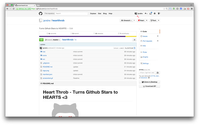Image resolution: width=201 pixels, height=126 pixels.
Task: Open account settings gear icon
Action: point(155,13)
